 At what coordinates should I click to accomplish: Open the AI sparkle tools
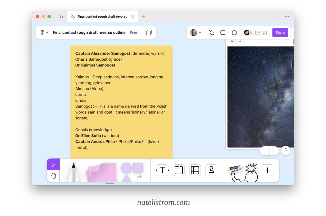(x=211, y=33)
